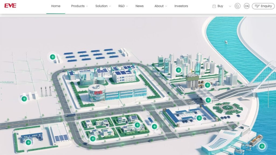Screen dimensions: 276x155
Task: Select plus hotspot at crane construction site
Action: 207,85
